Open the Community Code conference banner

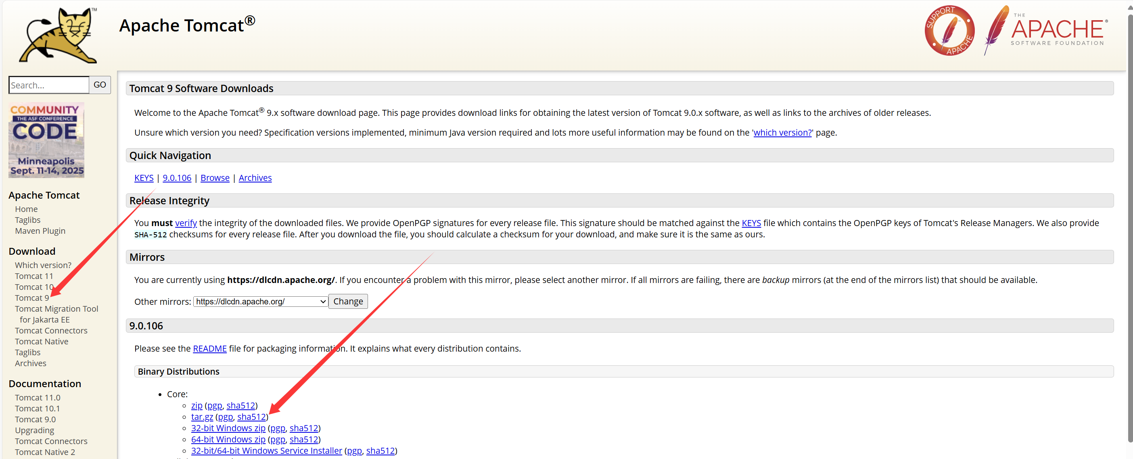pyautogui.click(x=46, y=140)
